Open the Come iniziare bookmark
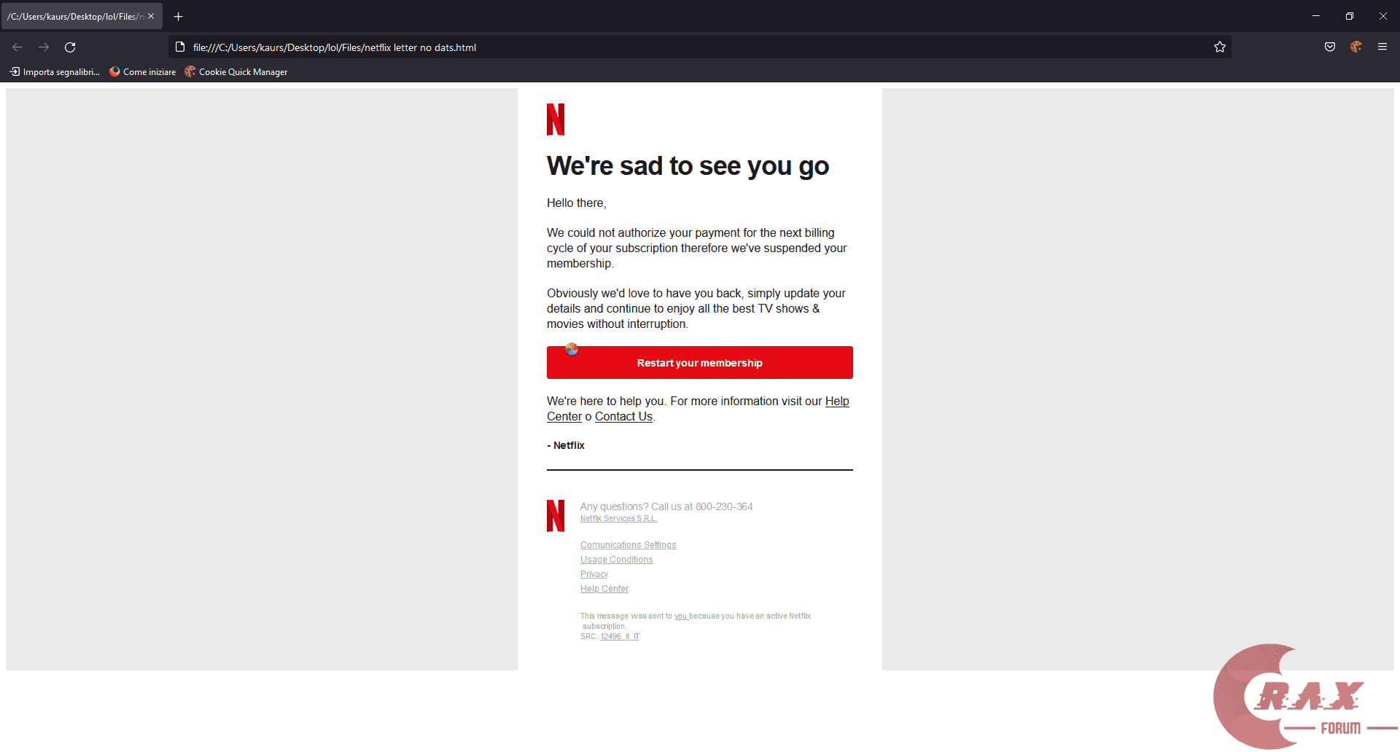The image size is (1400, 752). (143, 72)
